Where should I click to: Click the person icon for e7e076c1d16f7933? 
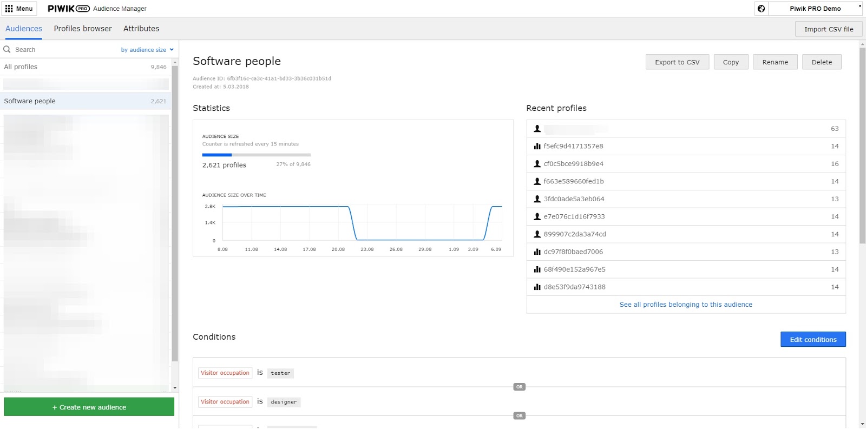537,216
